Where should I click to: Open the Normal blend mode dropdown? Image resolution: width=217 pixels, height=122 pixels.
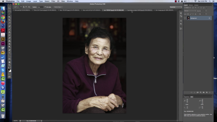[x=190, y=11]
